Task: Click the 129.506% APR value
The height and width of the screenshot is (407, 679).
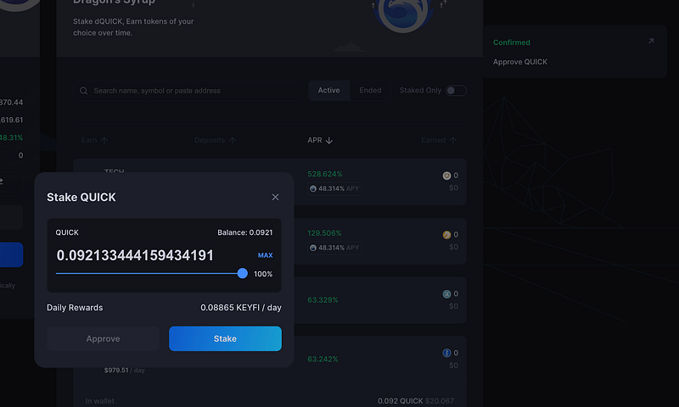Action: (324, 233)
